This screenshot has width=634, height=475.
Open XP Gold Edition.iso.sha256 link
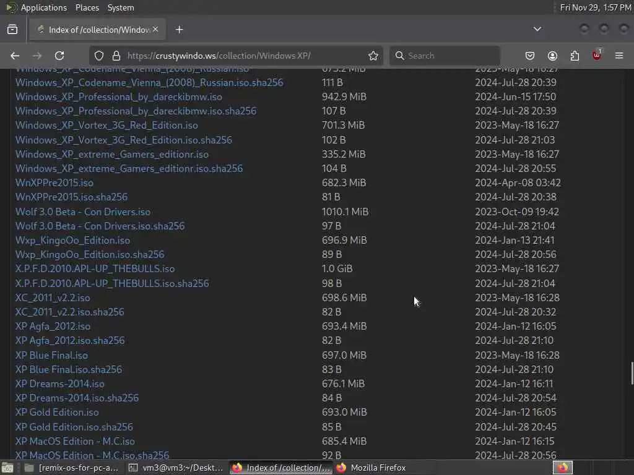tap(74, 427)
